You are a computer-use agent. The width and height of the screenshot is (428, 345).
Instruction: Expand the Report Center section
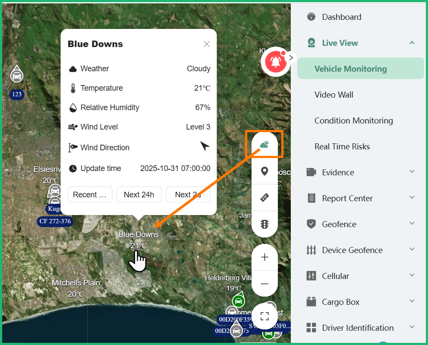click(x=412, y=198)
